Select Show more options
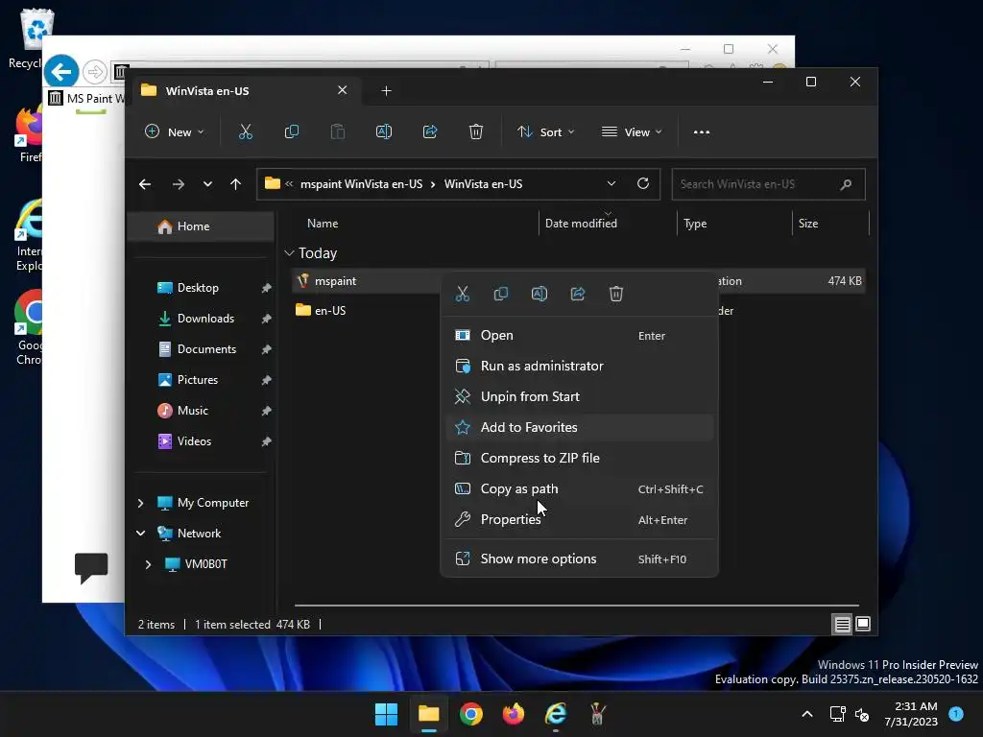Screen dimensions: 983x737 pos(579,559)
